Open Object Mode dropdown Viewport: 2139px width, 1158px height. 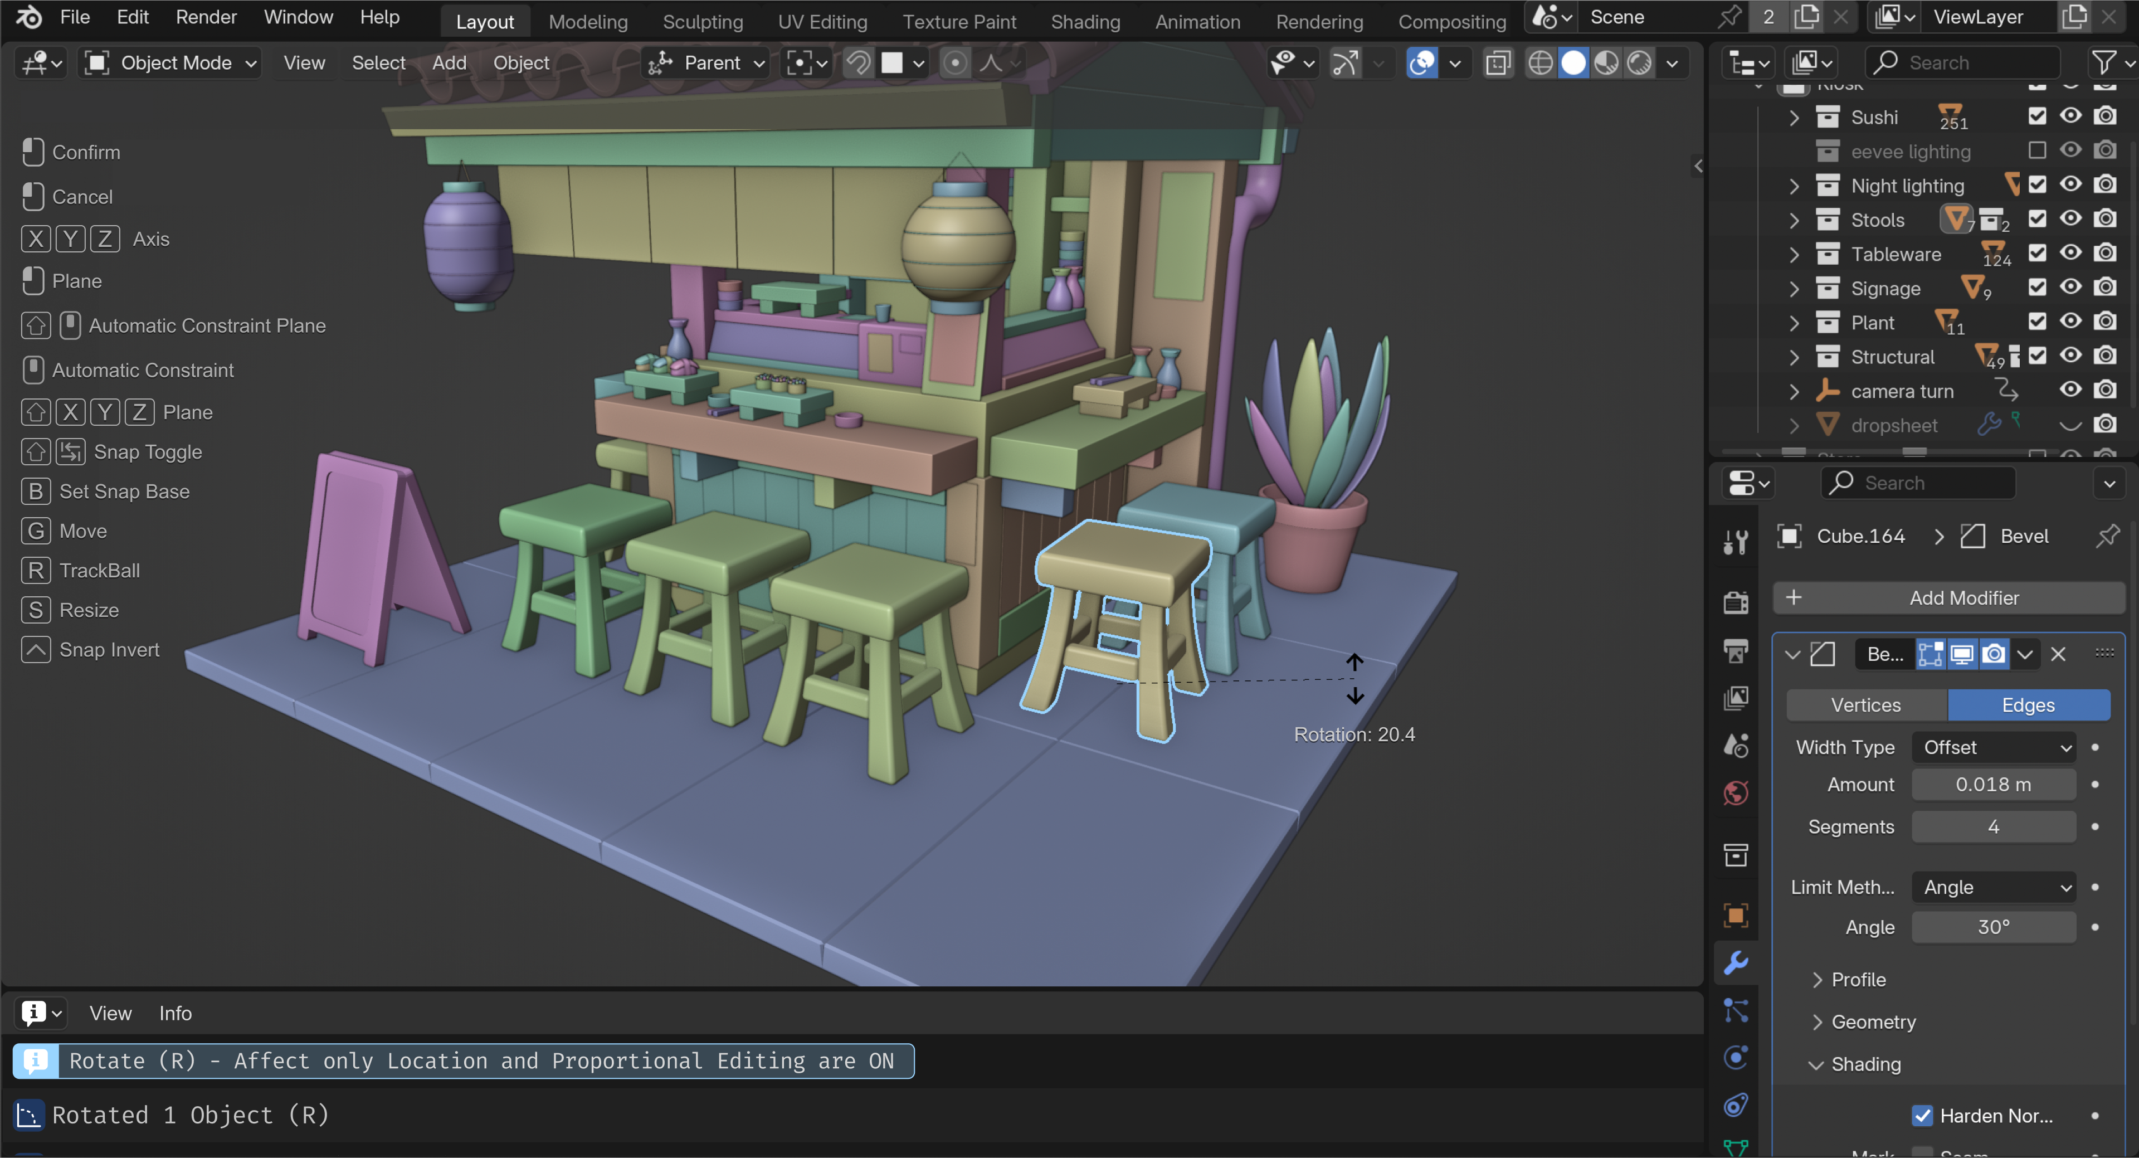(170, 63)
